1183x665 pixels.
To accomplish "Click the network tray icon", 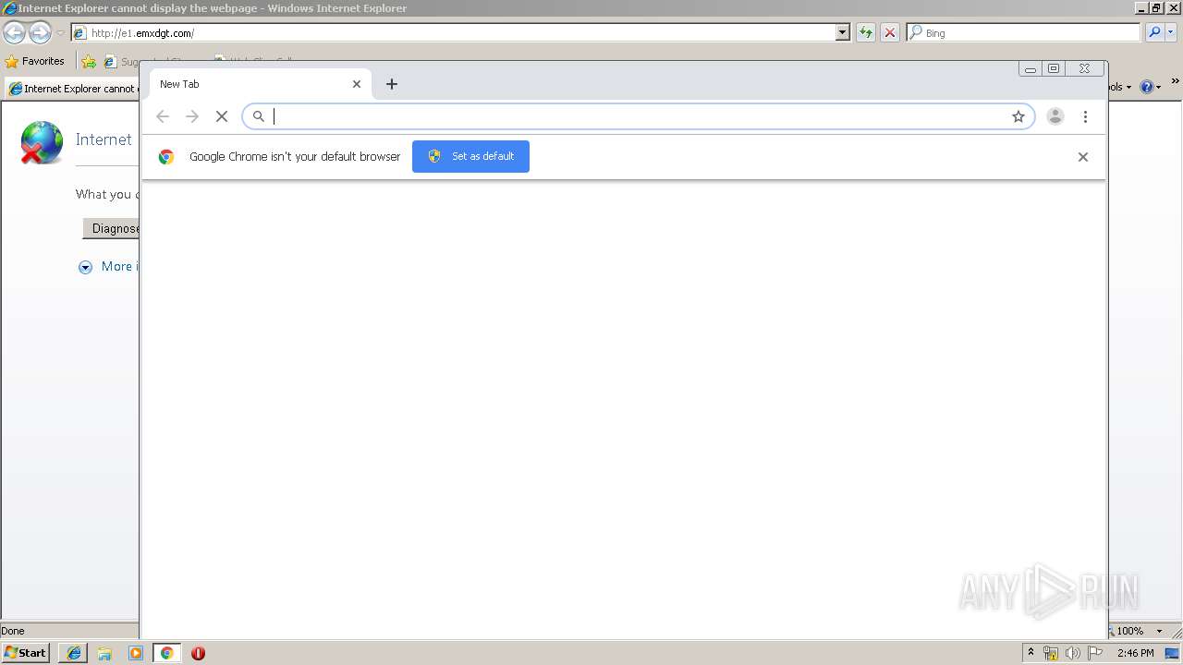I will click(1051, 653).
